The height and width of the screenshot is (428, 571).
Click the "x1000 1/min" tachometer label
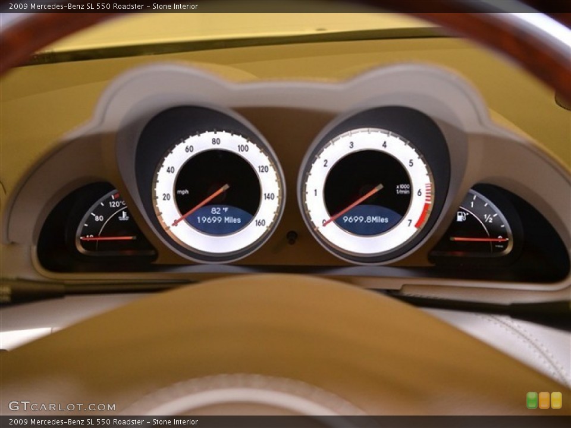403,189
